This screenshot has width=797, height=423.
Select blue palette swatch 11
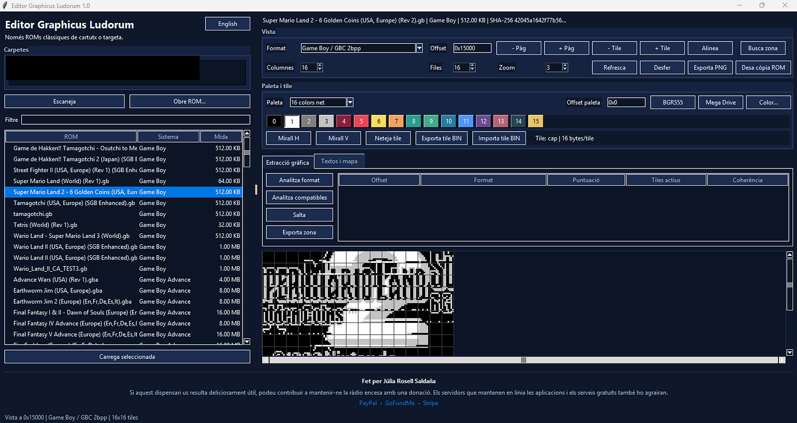(466, 121)
